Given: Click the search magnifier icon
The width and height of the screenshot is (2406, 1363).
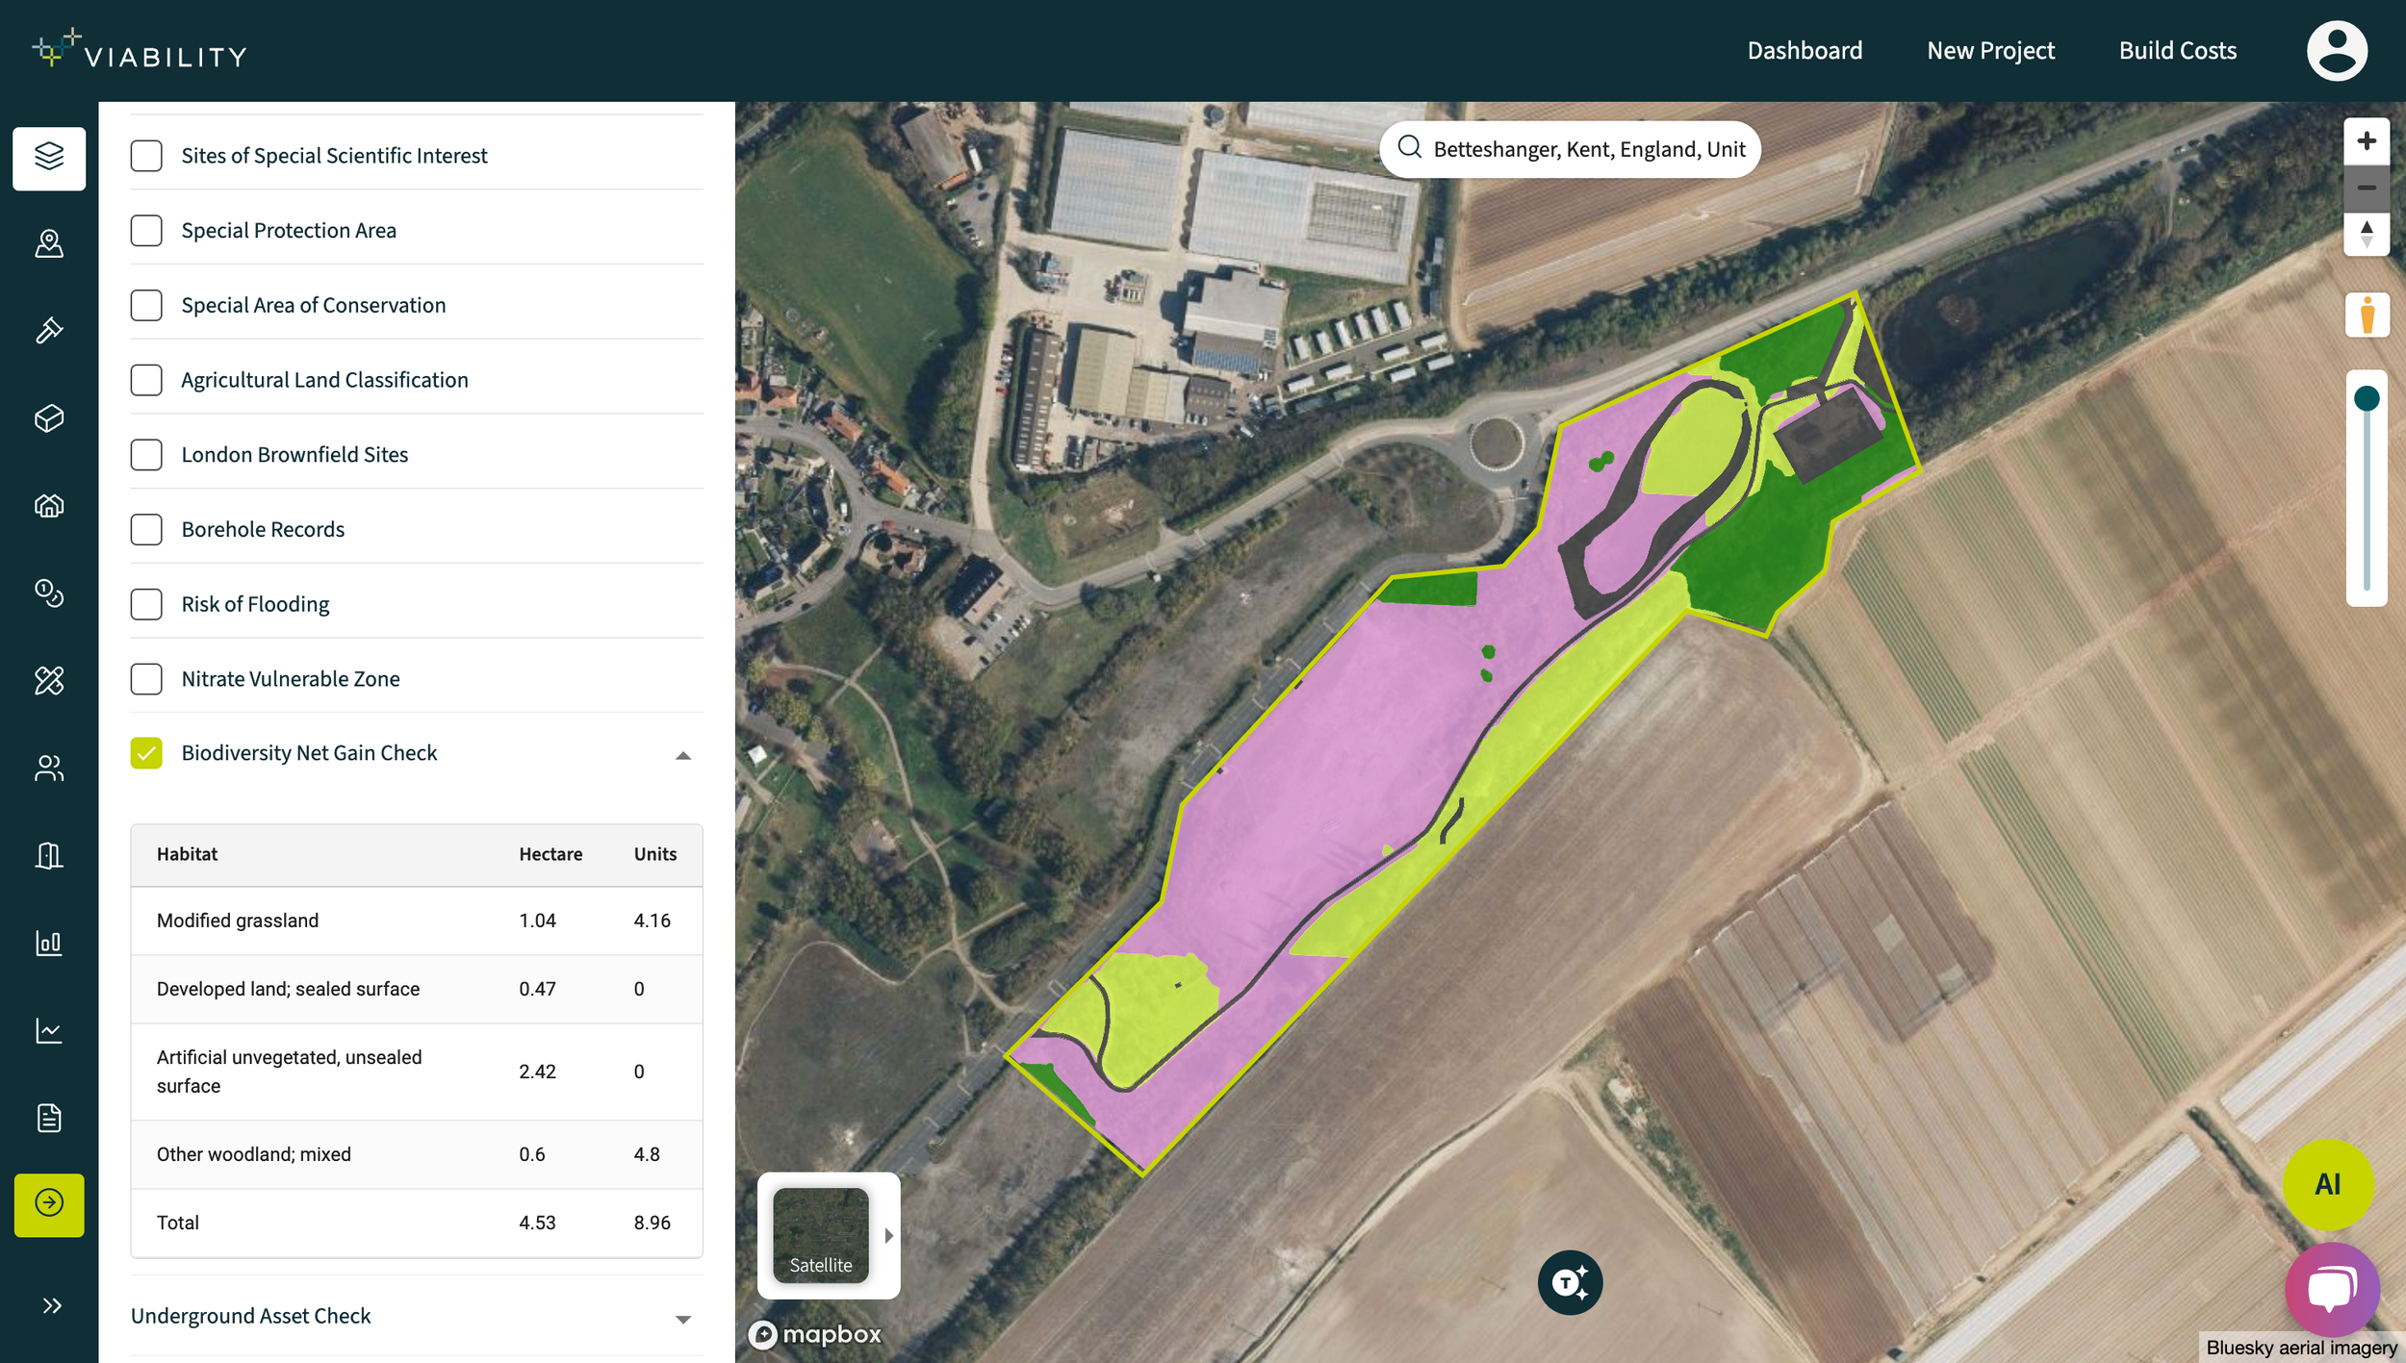Looking at the screenshot, I should 1409,147.
